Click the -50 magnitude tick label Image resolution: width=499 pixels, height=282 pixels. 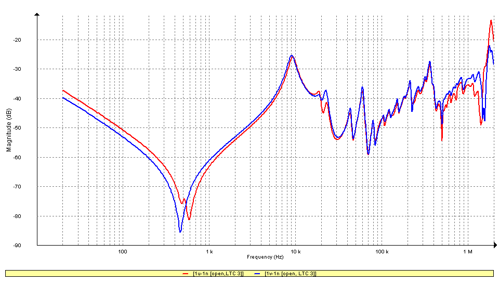pyautogui.click(x=17, y=128)
